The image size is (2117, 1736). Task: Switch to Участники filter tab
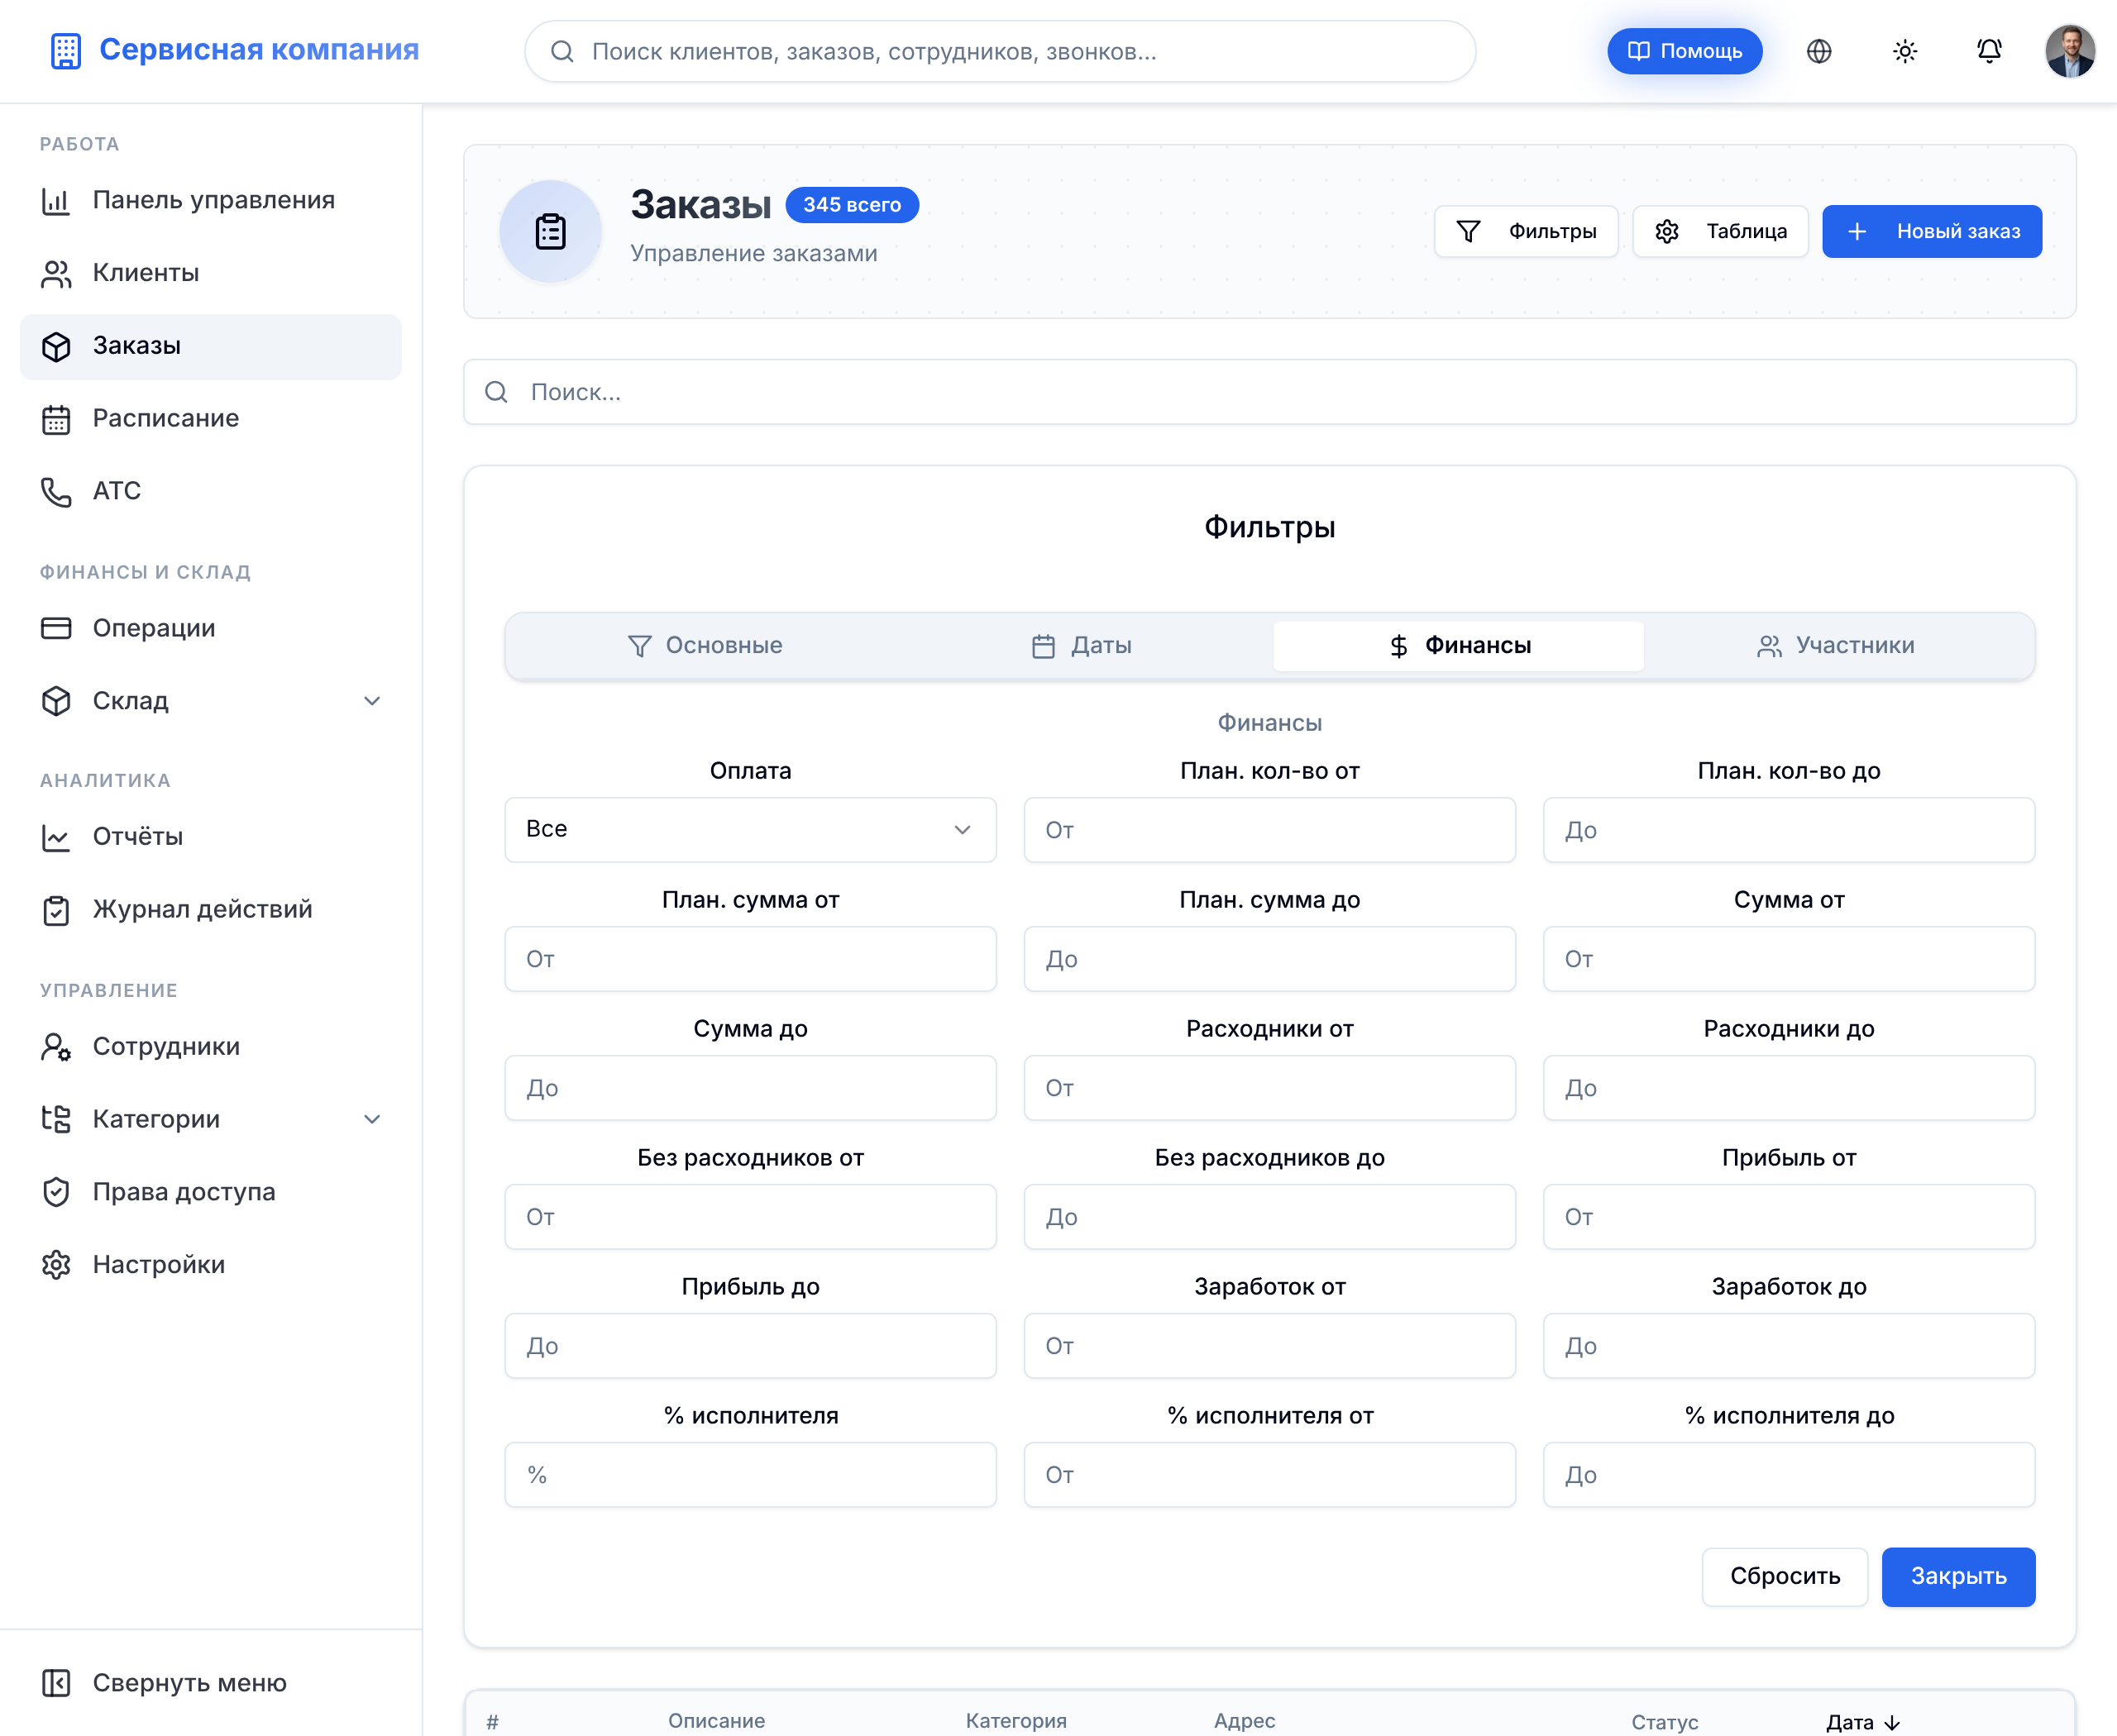[x=1836, y=646]
